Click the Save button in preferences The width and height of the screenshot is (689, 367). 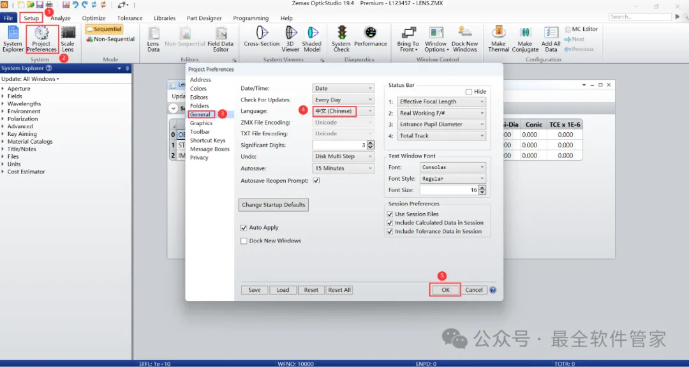click(255, 290)
